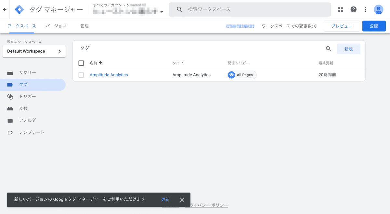Expand the account container dropdown arrow
The width and height of the screenshot is (390, 214).
coord(162,12)
